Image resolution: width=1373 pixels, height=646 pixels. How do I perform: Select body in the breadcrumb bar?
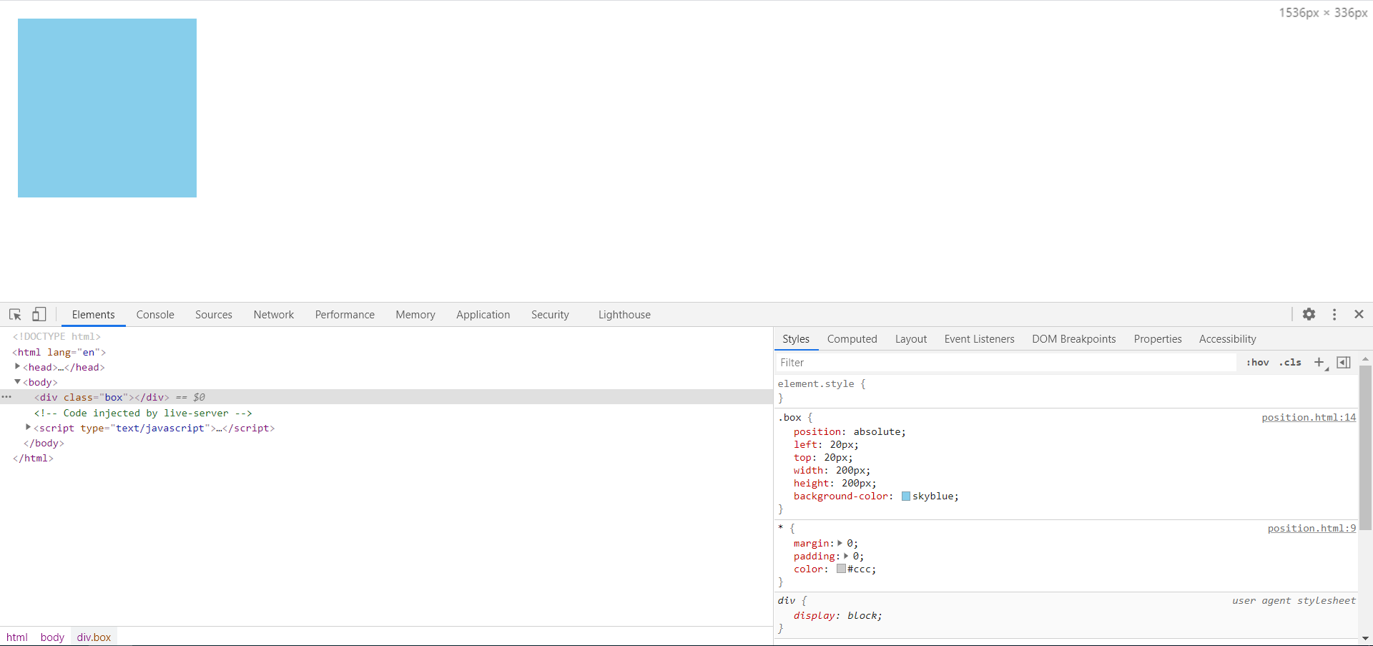click(52, 637)
